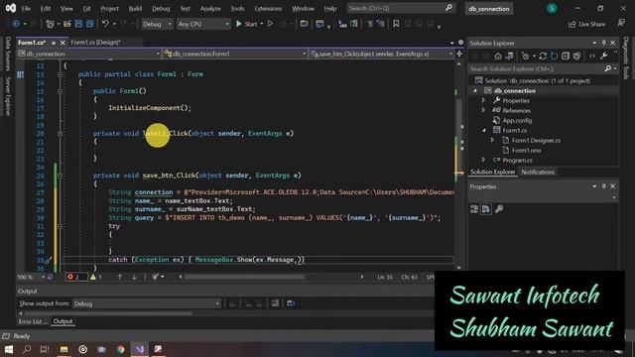Toggle Auto Hide pin on Solution Explorer
This screenshot has width=635, height=357.
pos(603,43)
